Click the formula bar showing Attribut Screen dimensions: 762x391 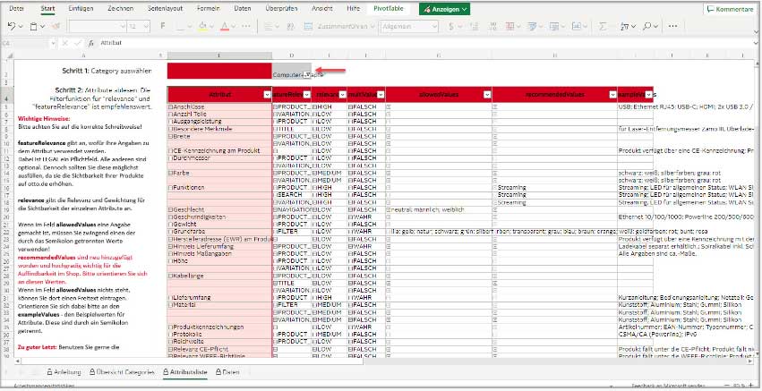[x=423, y=43]
